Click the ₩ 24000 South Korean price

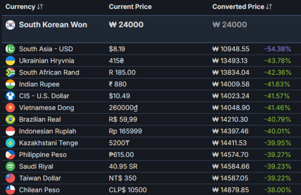126,25
